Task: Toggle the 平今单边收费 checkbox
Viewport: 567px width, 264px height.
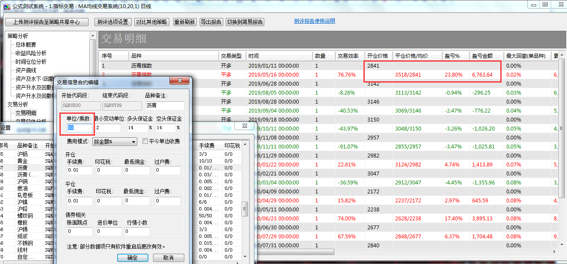Action: point(145,142)
